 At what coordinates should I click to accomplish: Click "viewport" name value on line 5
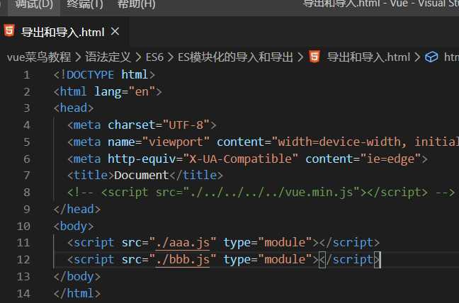(x=176, y=142)
